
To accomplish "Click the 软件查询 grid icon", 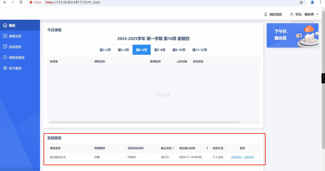I will pyautogui.click(x=5, y=68).
